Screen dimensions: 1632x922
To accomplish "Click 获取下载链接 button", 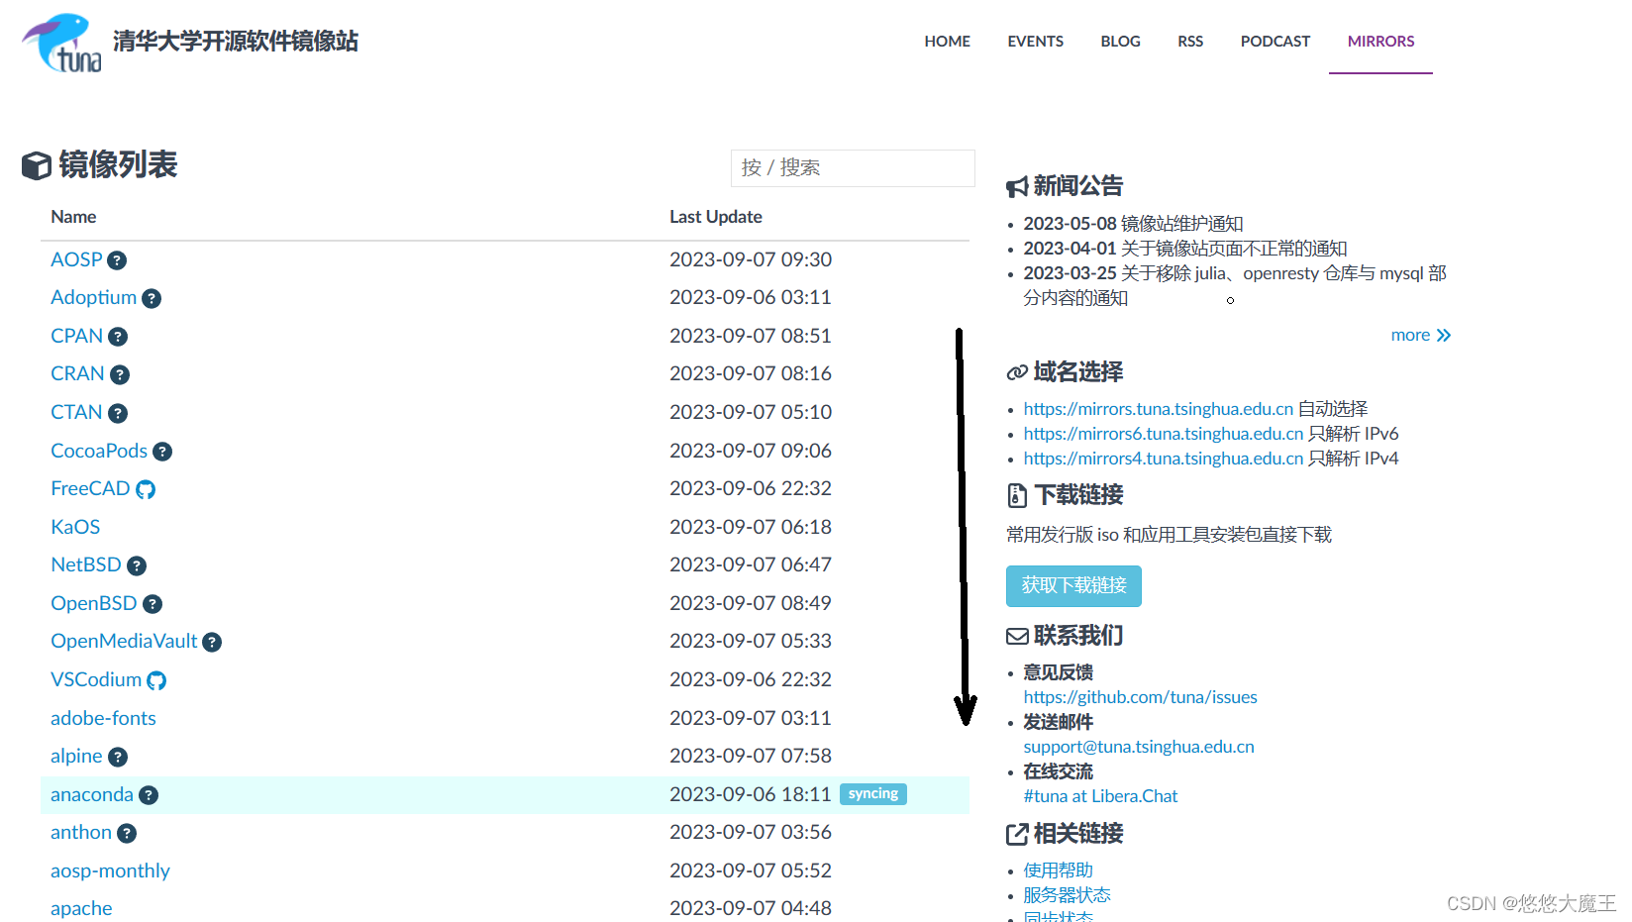I will click(x=1074, y=586).
